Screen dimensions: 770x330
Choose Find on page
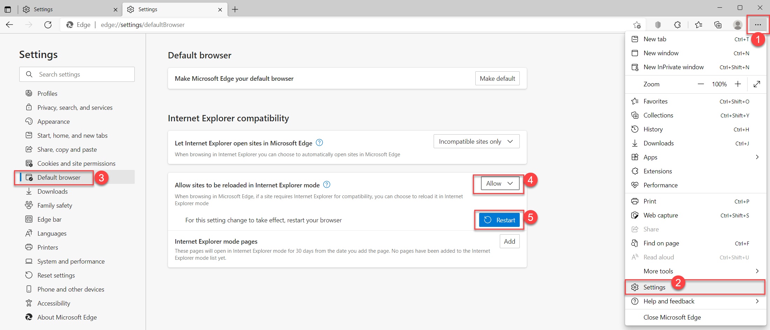click(696, 243)
